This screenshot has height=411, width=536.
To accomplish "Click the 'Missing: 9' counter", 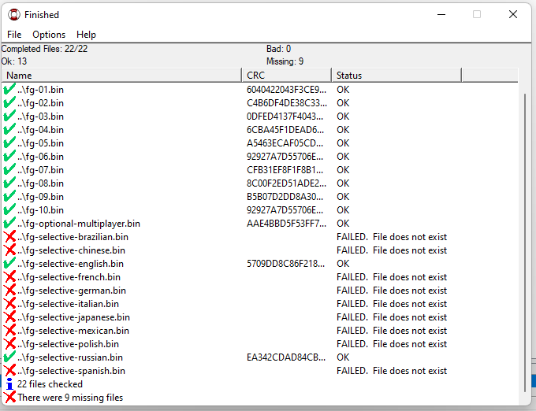I will [285, 61].
